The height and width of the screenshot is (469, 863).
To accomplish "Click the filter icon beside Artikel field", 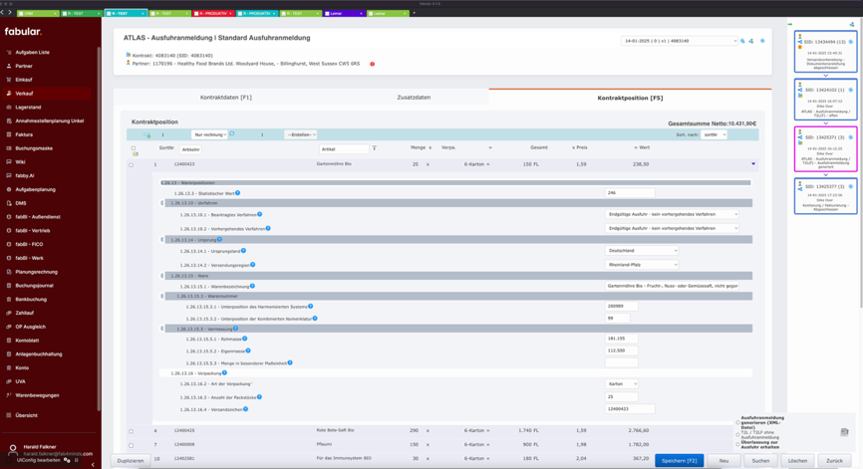I will [375, 148].
